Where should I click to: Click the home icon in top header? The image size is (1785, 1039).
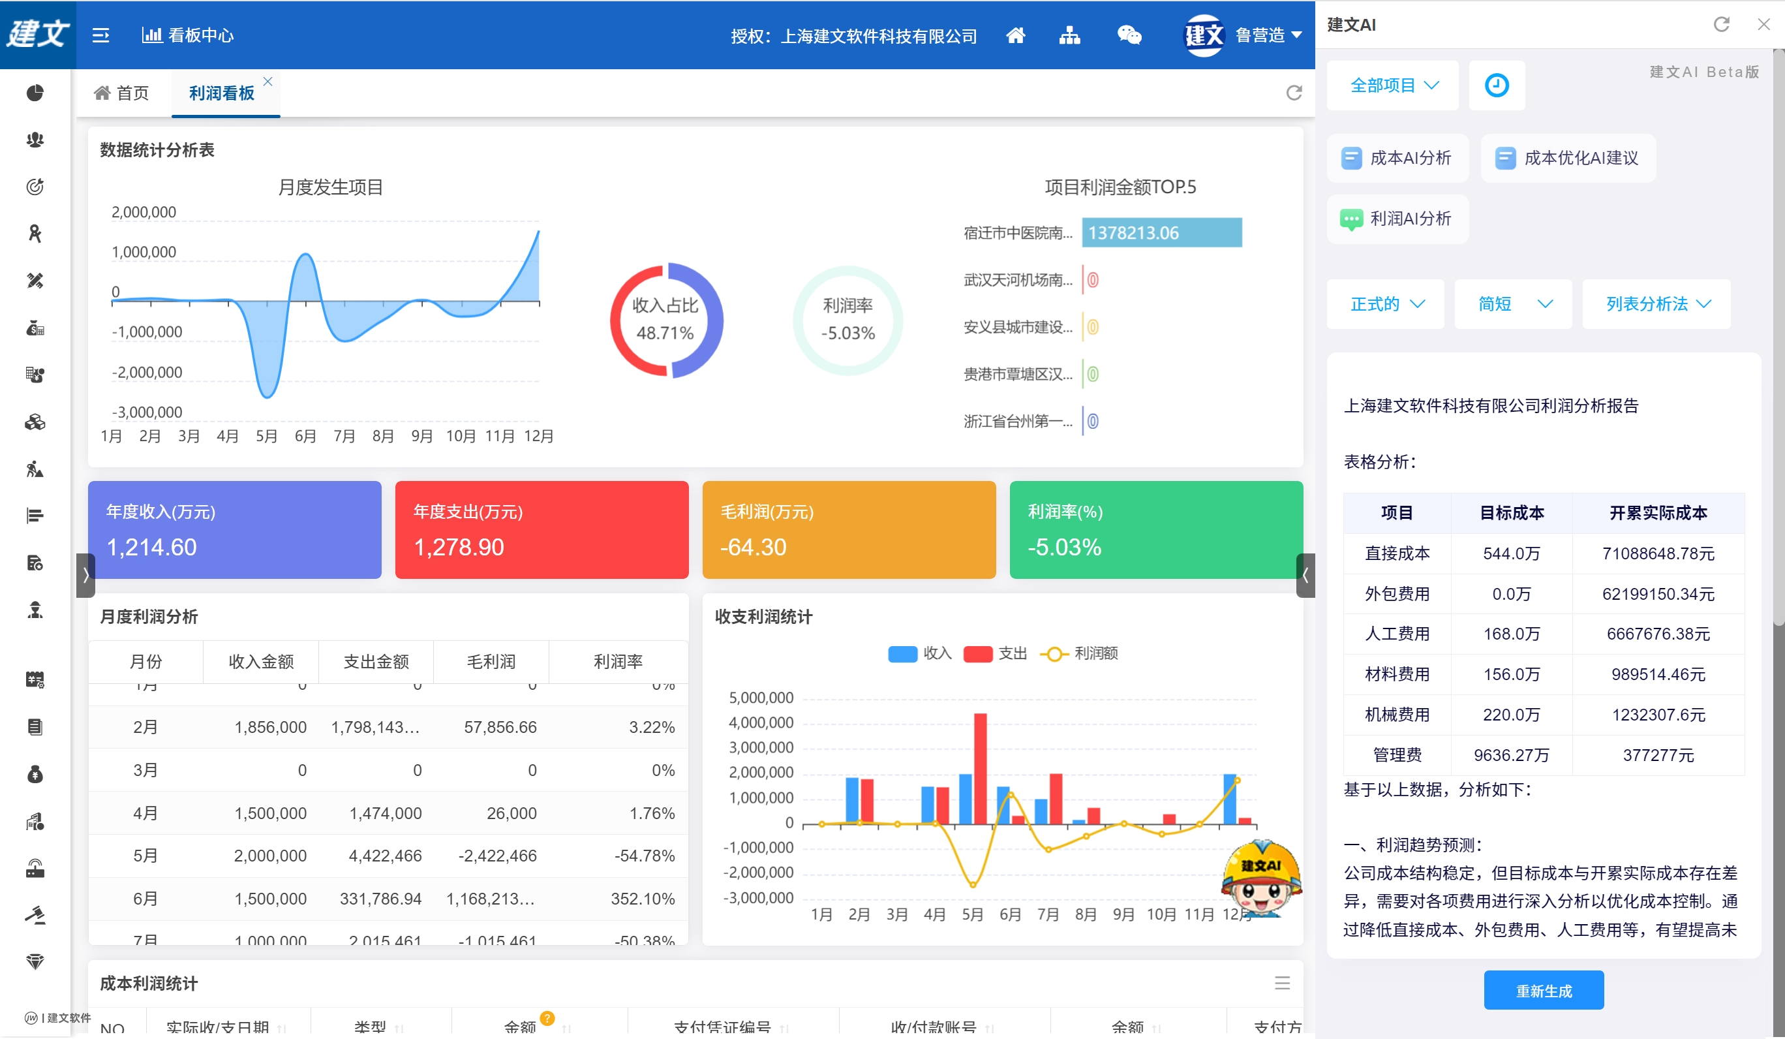click(1015, 35)
